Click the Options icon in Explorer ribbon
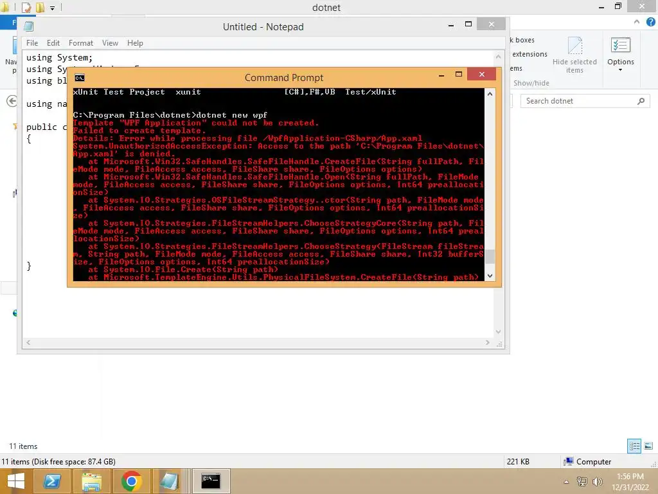 (x=620, y=45)
